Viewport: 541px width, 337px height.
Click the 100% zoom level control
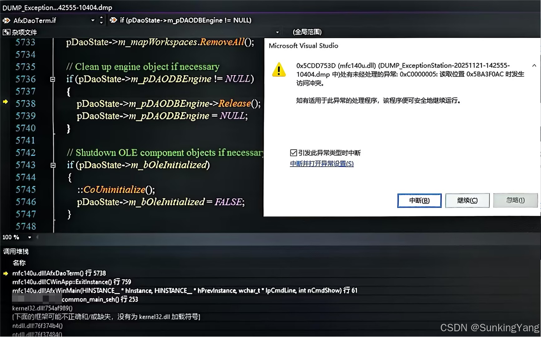pos(10,237)
